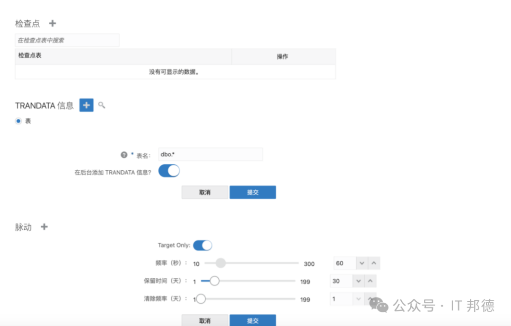Click the blue plus icon beside TRANDATA 信息
511x326 pixels.
click(x=86, y=105)
